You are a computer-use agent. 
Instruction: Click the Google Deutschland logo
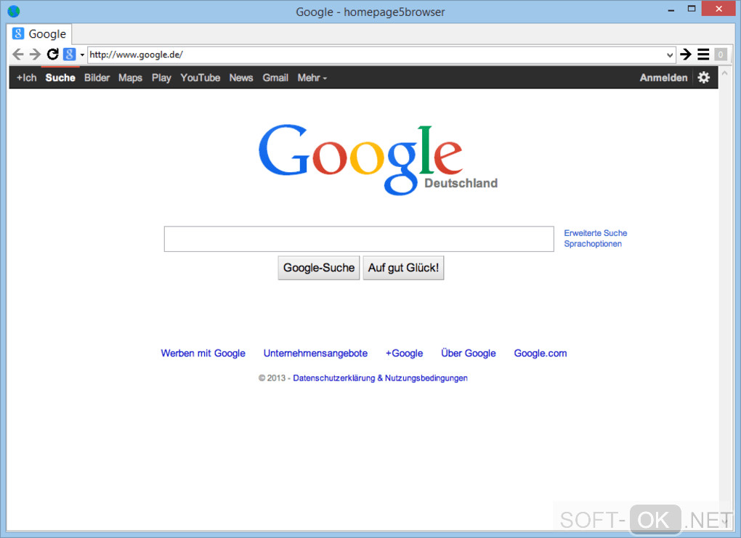click(378, 160)
